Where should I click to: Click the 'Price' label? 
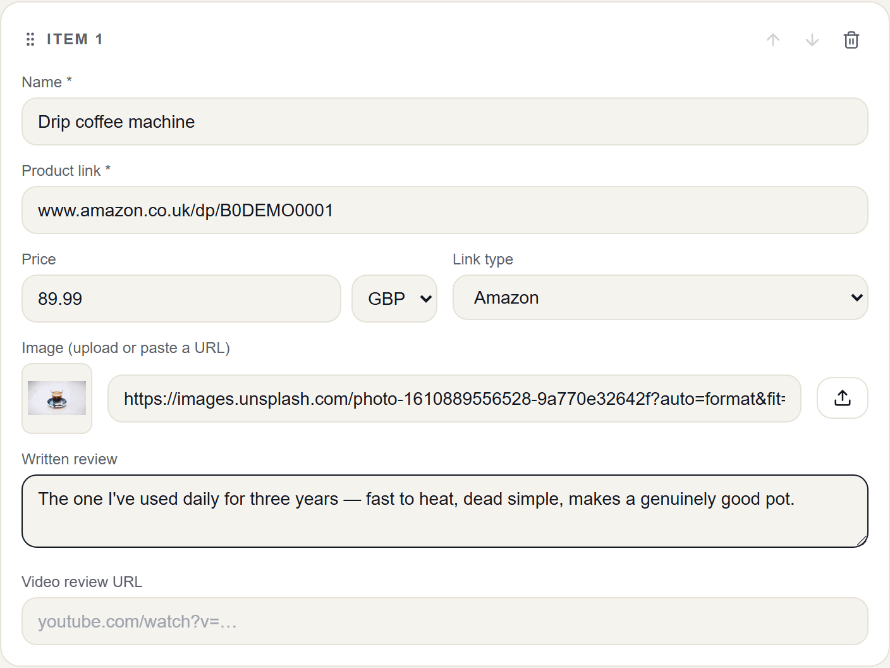(x=39, y=259)
